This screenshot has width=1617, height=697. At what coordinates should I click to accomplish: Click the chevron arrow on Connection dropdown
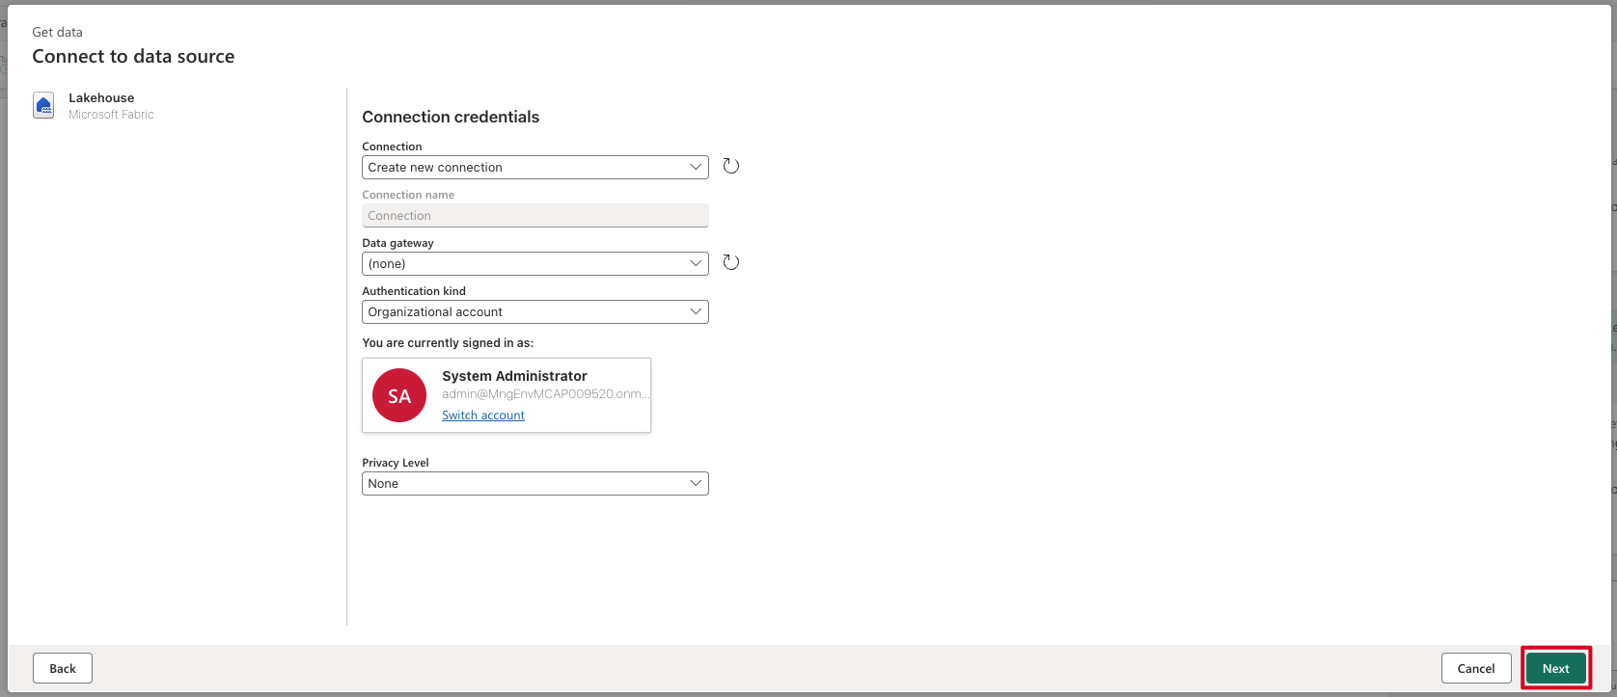click(x=696, y=167)
